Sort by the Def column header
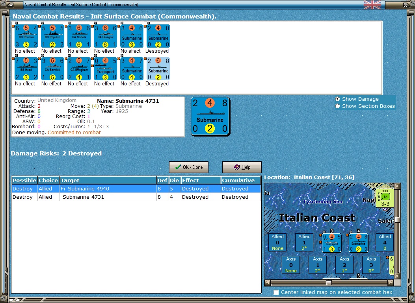415x303 pixels. pos(162,181)
